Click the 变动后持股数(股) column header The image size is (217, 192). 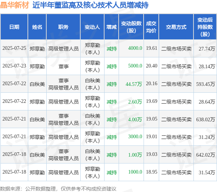(205, 27)
